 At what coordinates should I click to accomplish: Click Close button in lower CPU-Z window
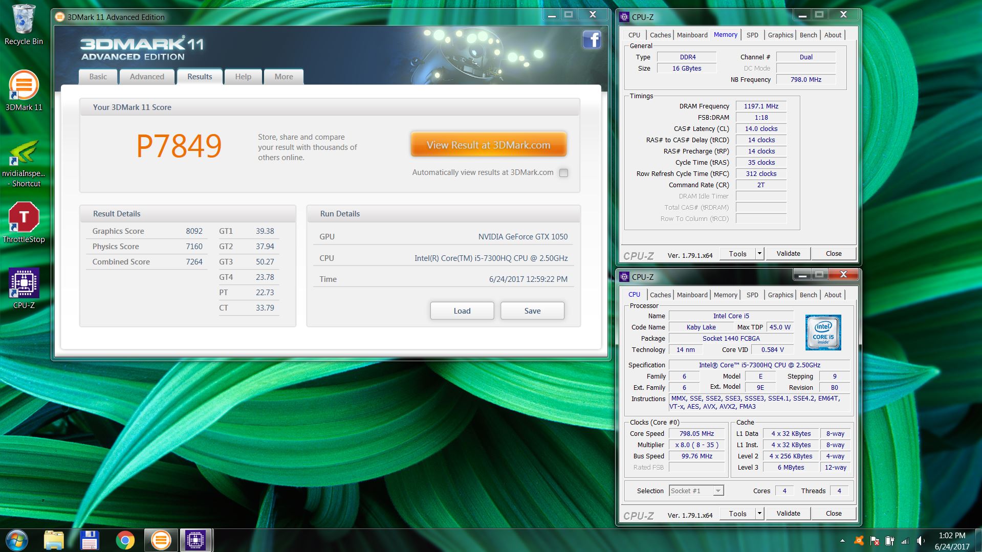coord(833,514)
